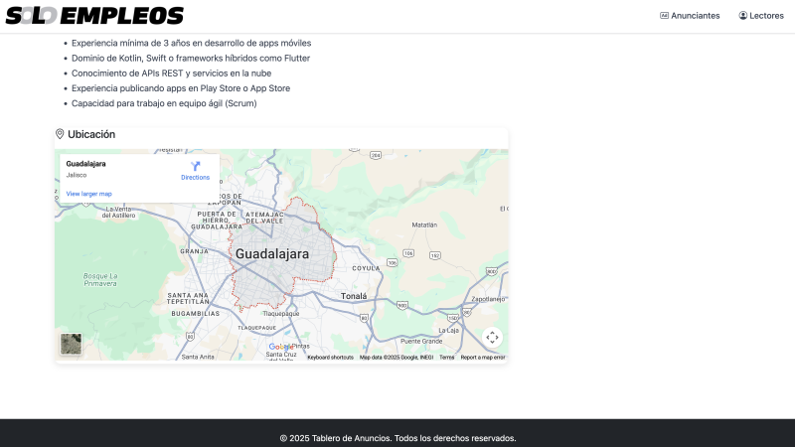
Task: Open the Lectores menu item
Action: click(x=766, y=16)
